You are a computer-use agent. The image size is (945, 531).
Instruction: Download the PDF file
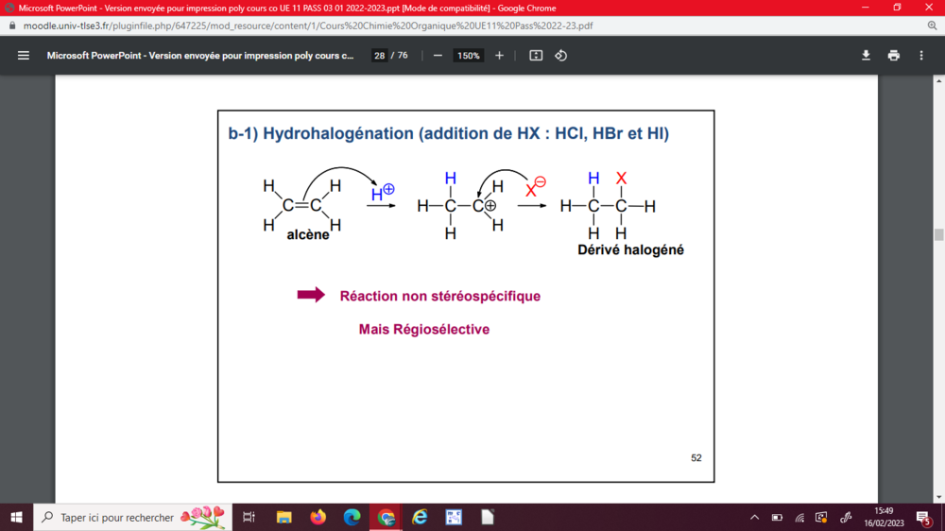866,56
